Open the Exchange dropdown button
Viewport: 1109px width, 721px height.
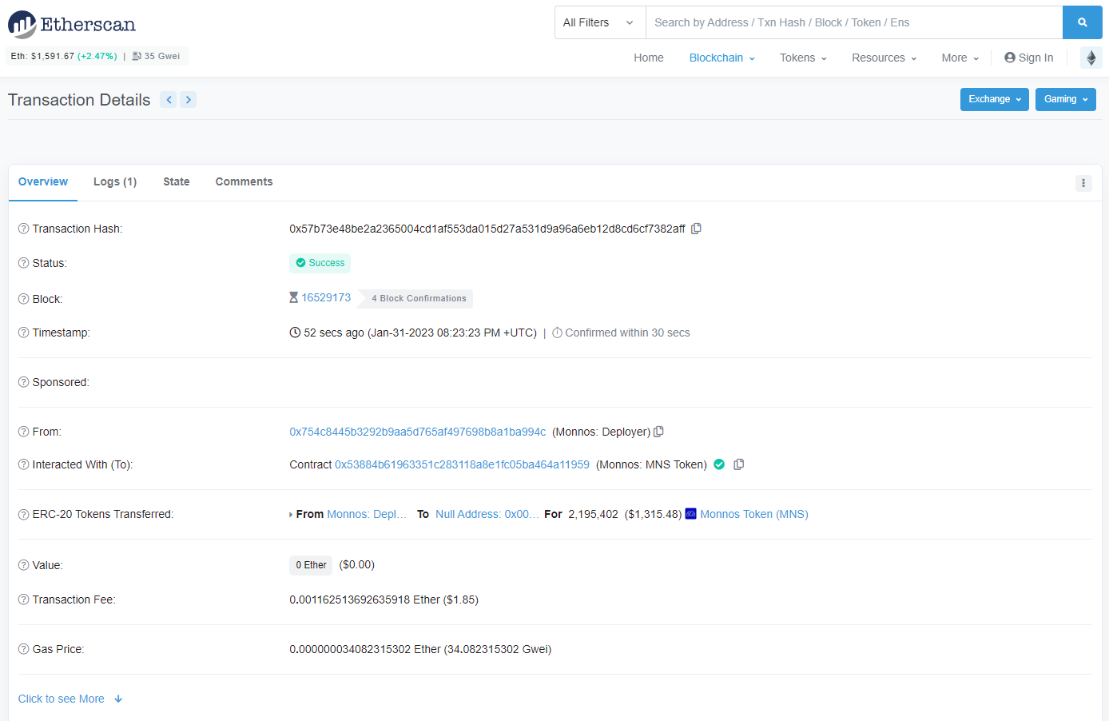pos(995,99)
